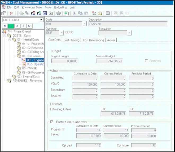Image resolution: width=175 pixels, height=152 pixels.
Task: Collapse the 04 - 04-Facilities node
Action: tap(14, 56)
